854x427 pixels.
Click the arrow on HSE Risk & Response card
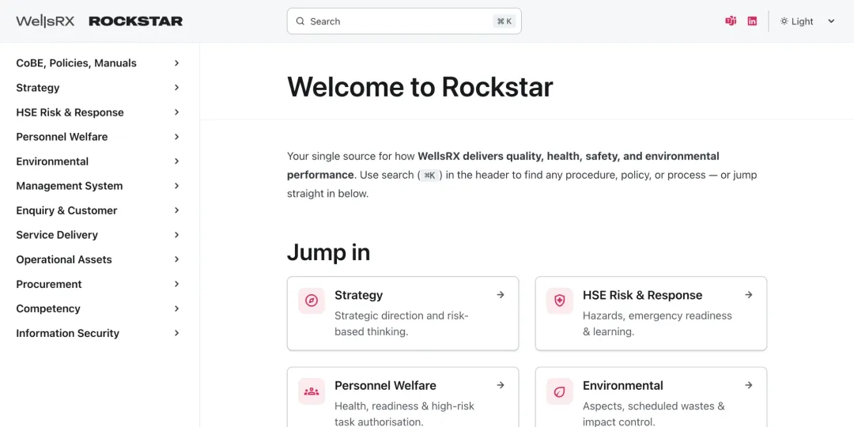[x=749, y=295]
